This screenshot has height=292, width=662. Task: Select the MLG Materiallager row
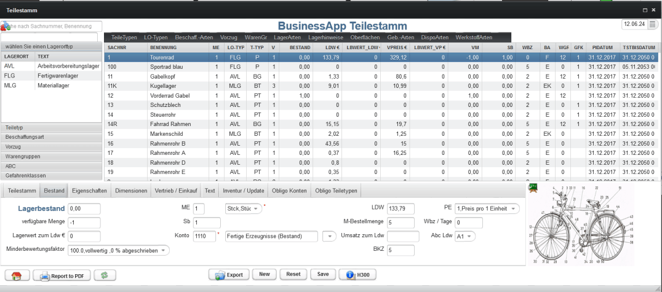pyautogui.click(x=52, y=85)
